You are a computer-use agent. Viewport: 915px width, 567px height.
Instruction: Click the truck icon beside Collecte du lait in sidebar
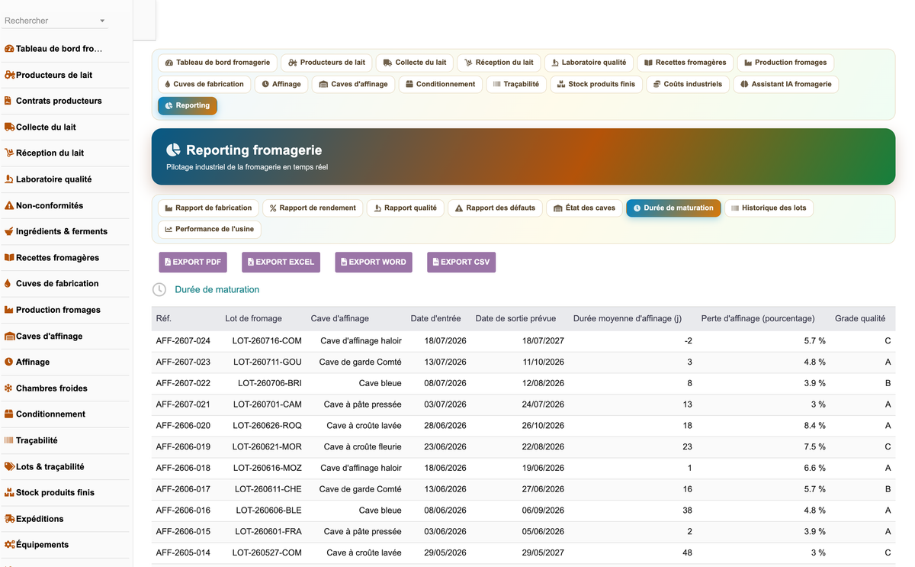point(9,127)
